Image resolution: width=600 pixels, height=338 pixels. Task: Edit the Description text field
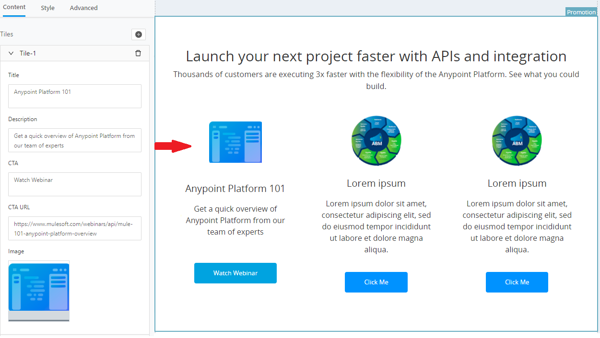point(75,140)
